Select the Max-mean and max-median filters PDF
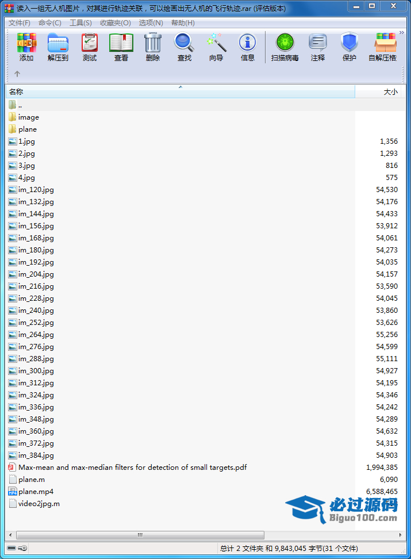Screen dimensions: 411x559 tap(132, 468)
